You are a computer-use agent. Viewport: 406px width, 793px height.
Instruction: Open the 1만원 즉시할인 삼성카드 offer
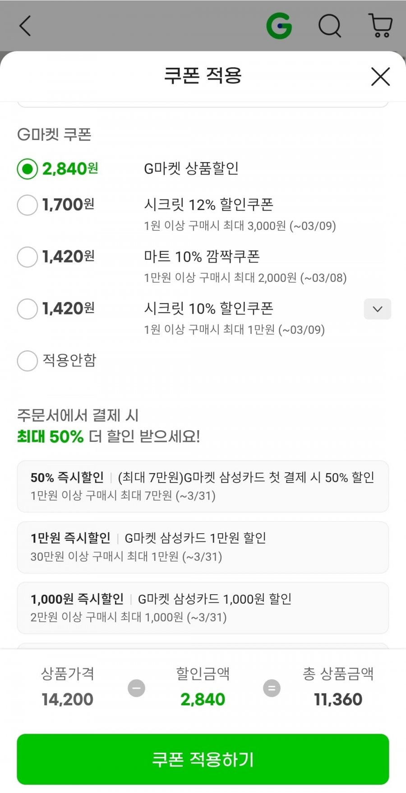[x=203, y=547]
